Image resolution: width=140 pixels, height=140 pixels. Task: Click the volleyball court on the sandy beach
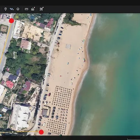click(68, 46)
